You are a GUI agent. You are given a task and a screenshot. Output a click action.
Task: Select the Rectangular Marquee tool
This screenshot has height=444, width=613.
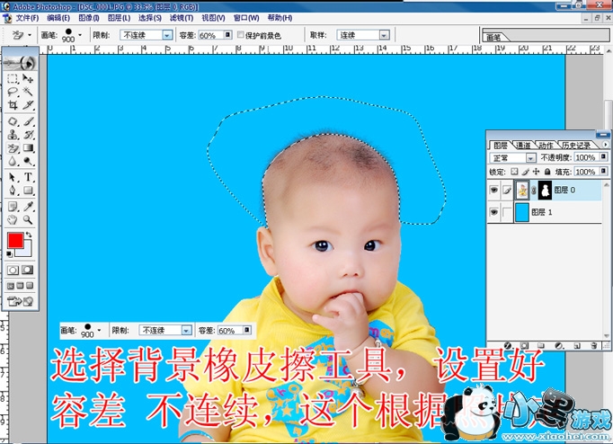(13, 78)
